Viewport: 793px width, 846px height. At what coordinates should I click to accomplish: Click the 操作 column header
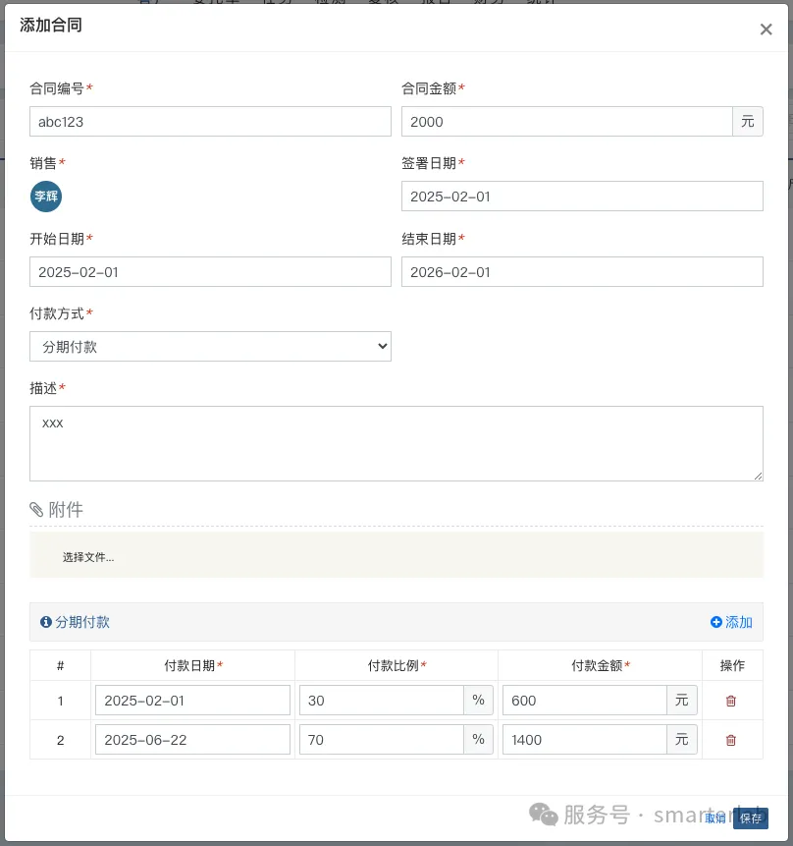[732, 666]
